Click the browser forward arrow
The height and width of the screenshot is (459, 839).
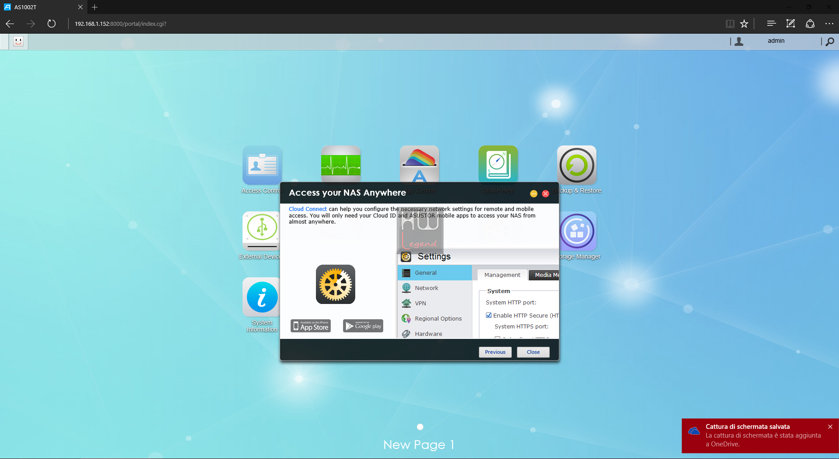click(x=31, y=24)
